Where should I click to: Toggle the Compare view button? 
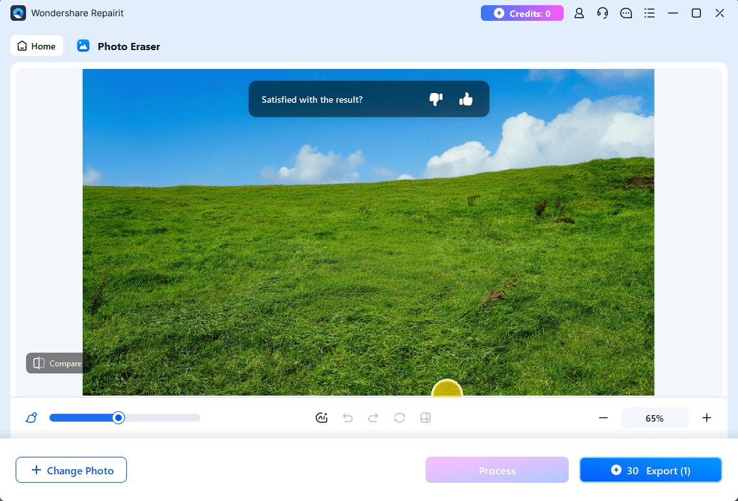click(x=55, y=363)
